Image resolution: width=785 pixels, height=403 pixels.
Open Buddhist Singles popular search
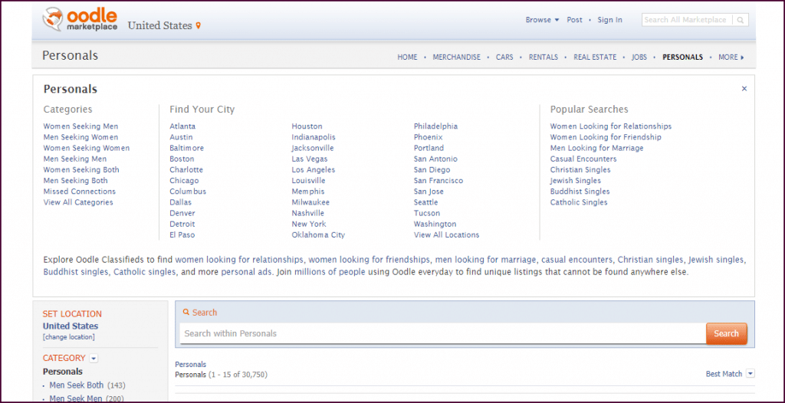click(580, 192)
